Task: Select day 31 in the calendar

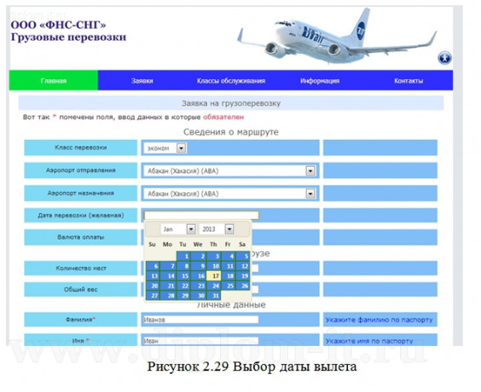Action: coord(213,296)
